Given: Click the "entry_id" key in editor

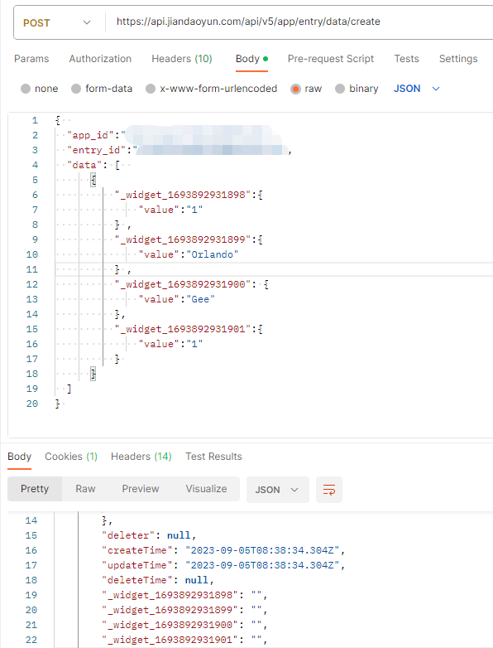Looking at the screenshot, I should pyautogui.click(x=97, y=150).
